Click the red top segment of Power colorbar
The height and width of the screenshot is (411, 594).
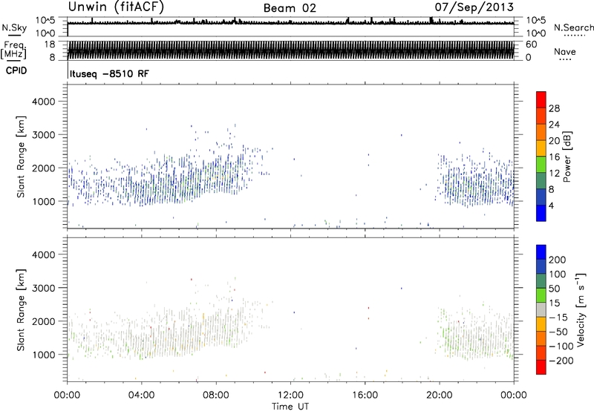[541, 99]
